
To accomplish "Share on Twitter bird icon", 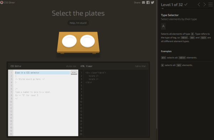I will pyautogui.click(x=152, y=2).
